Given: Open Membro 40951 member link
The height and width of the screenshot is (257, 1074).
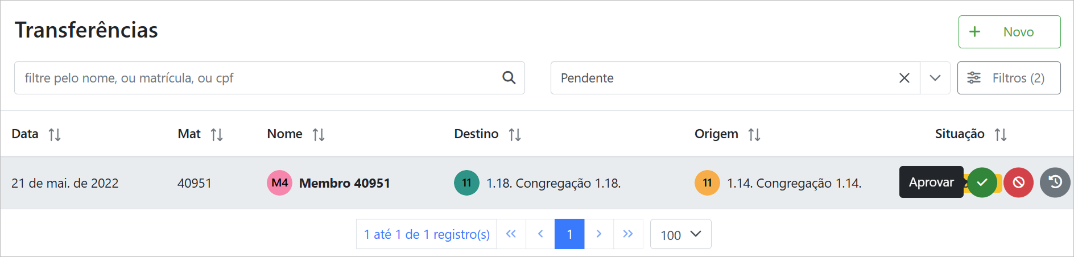Looking at the screenshot, I should pos(344,183).
